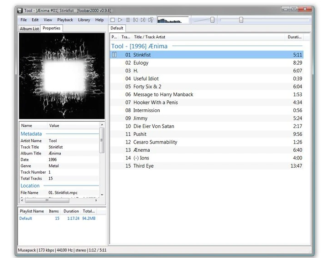
Task: Select track 11 Pushit
Action: pos(207,134)
